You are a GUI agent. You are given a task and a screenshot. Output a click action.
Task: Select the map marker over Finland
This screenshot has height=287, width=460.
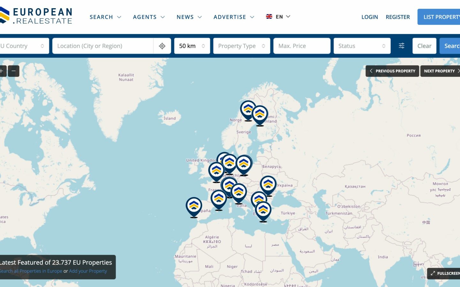[260, 114]
